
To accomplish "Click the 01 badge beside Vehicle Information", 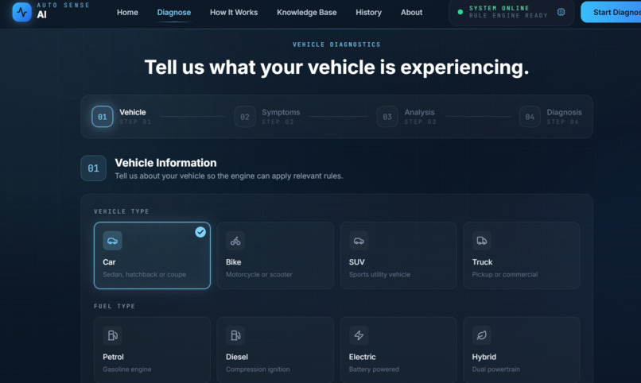I will tap(93, 168).
